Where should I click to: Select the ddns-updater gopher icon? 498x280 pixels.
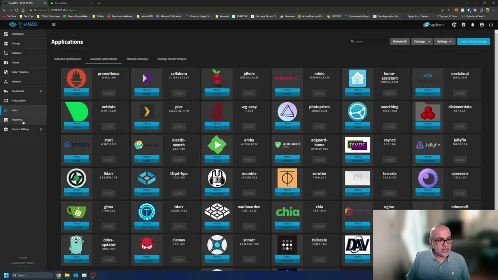[76, 245]
